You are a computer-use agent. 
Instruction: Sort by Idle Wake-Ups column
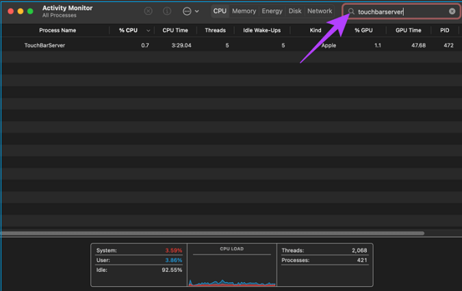pyautogui.click(x=261, y=31)
